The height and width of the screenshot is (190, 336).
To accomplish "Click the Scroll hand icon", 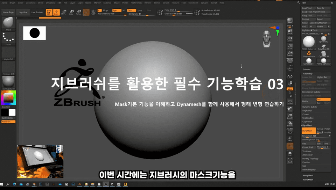I will (x=290, y=31).
